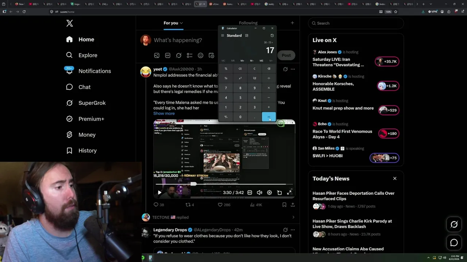The width and height of the screenshot is (467, 262).
Task: Open Explore in the X sidebar
Action: [x=82, y=55]
